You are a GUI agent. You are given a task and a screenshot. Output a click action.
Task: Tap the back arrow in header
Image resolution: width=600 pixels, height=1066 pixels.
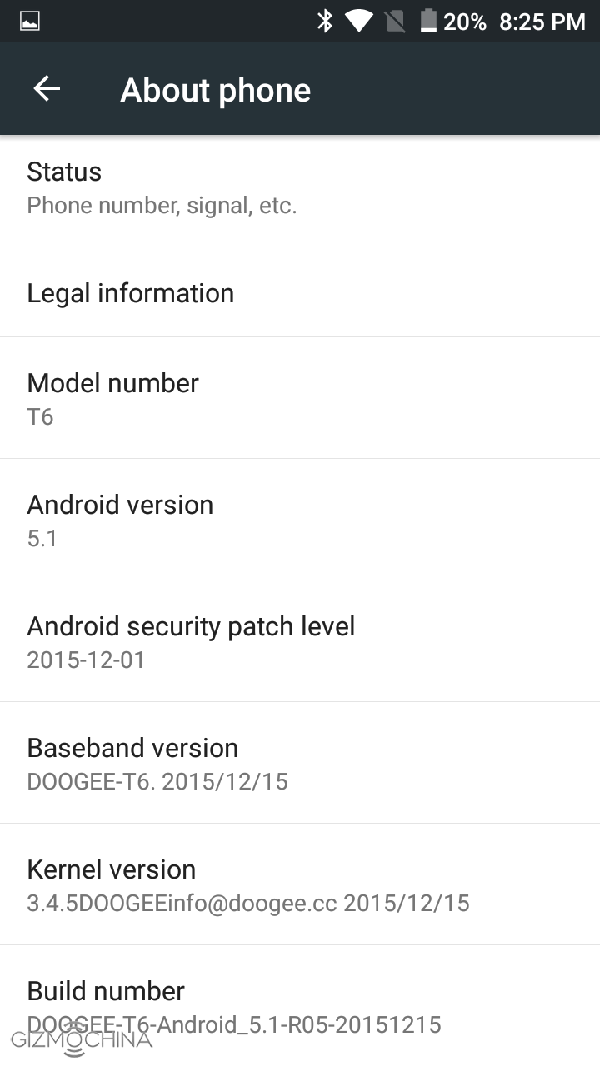click(x=47, y=89)
